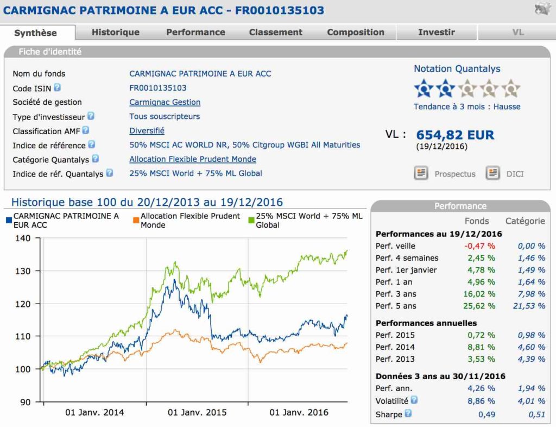
Task: Click the Prospectus document icon
Action: (421, 173)
